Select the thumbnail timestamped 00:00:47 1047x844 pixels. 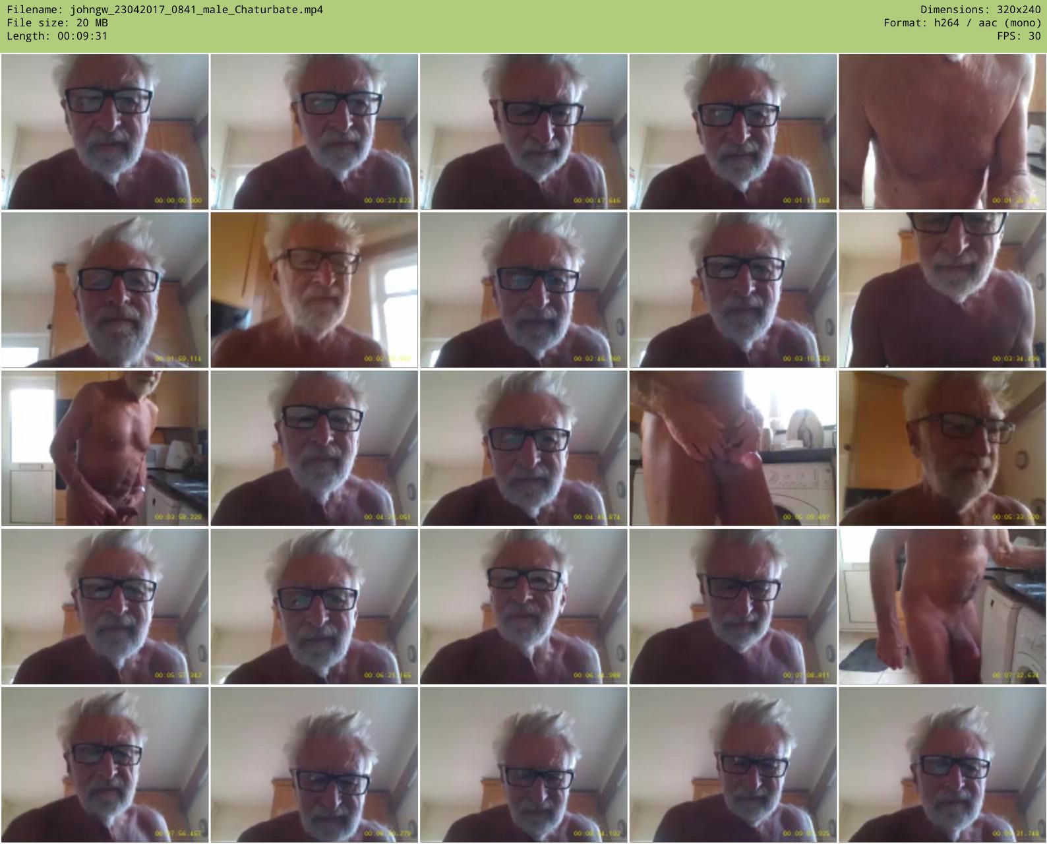coord(523,132)
